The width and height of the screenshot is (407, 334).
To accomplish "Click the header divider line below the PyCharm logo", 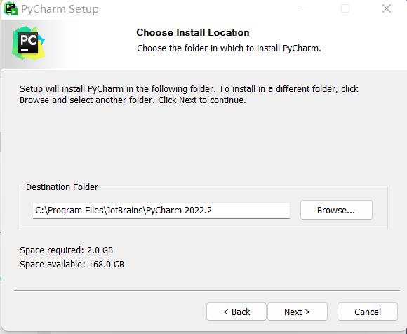I will pos(204,69).
